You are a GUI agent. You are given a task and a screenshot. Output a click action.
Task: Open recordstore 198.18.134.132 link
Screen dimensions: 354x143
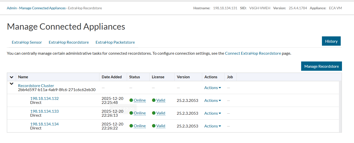tap(45, 98)
